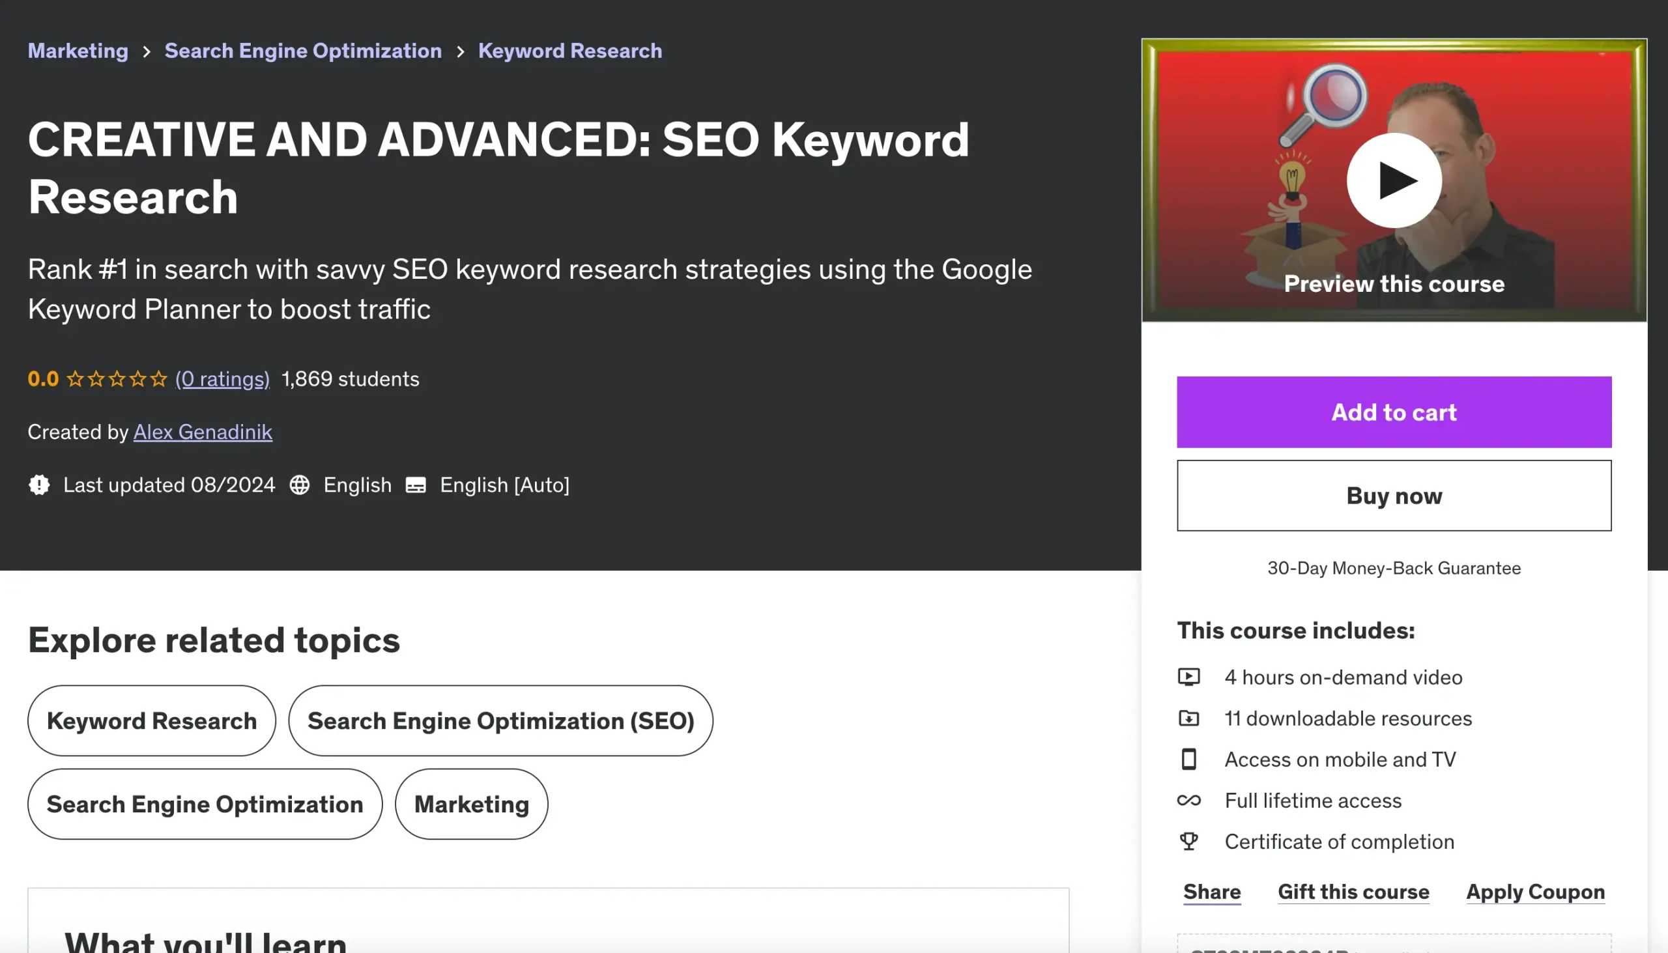The image size is (1668, 953).
Task: Go to Search Engine Optimization breadcrumb
Action: click(x=303, y=51)
